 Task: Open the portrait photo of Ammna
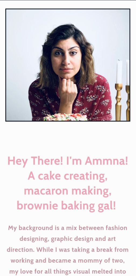(x=68, y=65)
